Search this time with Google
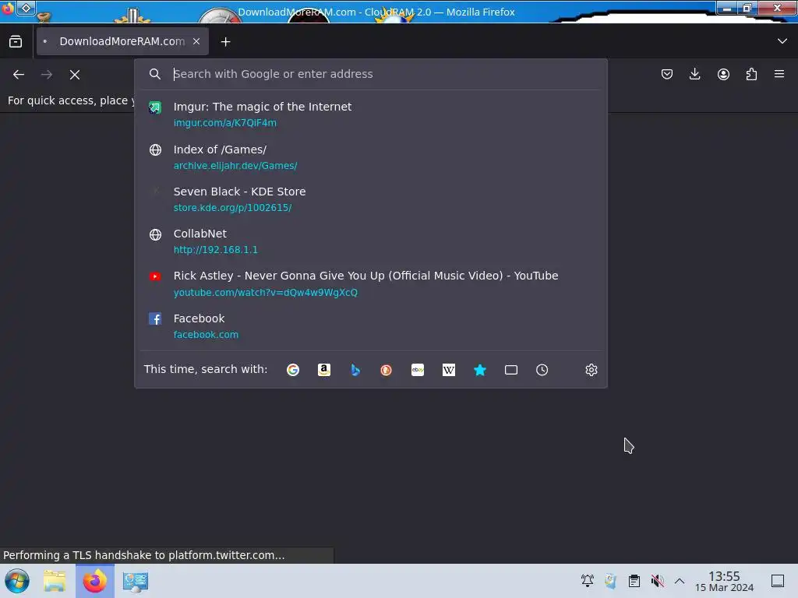The width and height of the screenshot is (798, 598). (x=293, y=370)
